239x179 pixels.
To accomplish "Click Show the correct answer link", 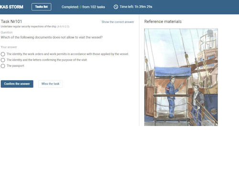I will [x=118, y=22].
